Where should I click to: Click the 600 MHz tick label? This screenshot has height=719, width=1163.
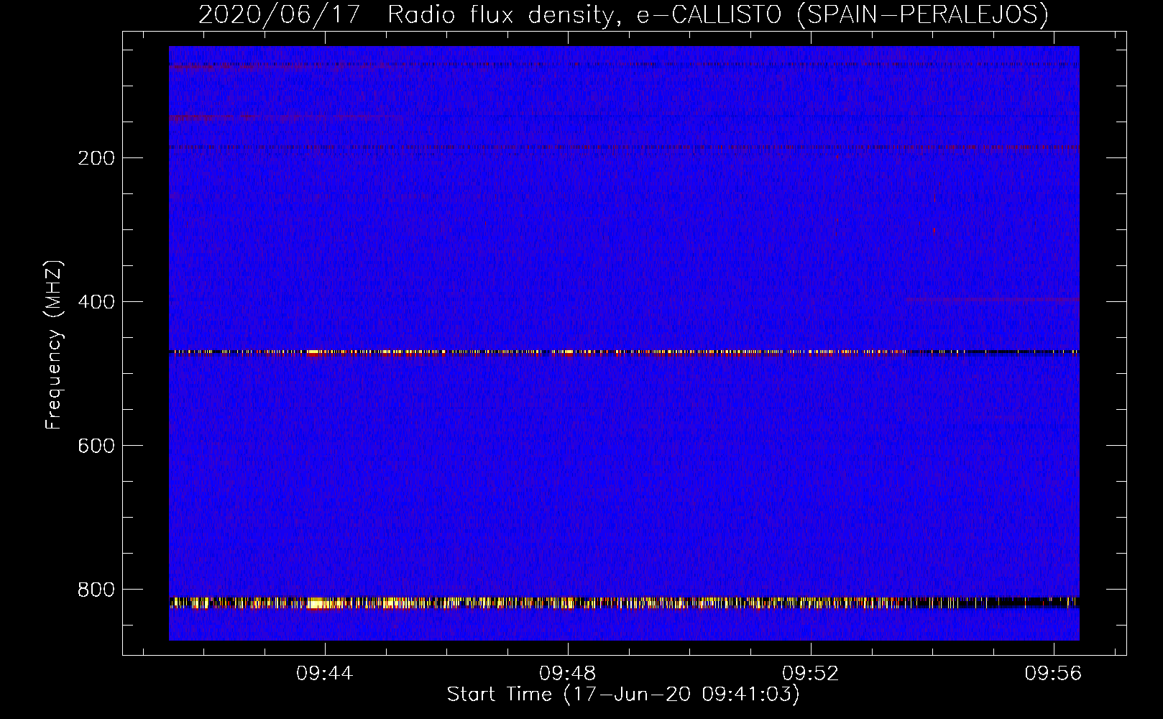coord(96,446)
